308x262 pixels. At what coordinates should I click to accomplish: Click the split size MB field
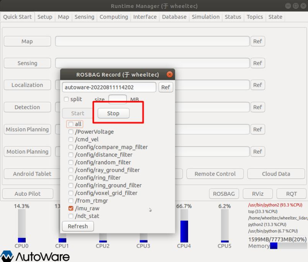point(118,100)
